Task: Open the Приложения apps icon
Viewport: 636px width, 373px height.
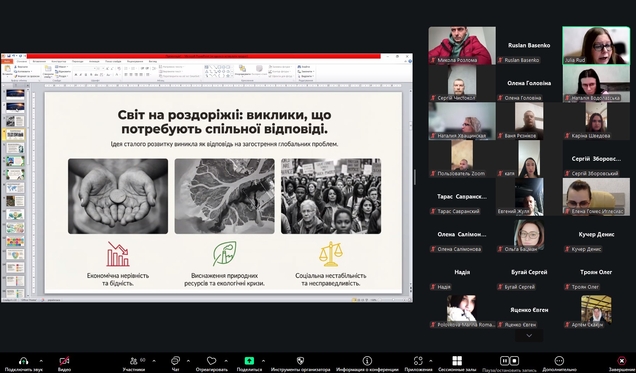Action: coord(418,361)
